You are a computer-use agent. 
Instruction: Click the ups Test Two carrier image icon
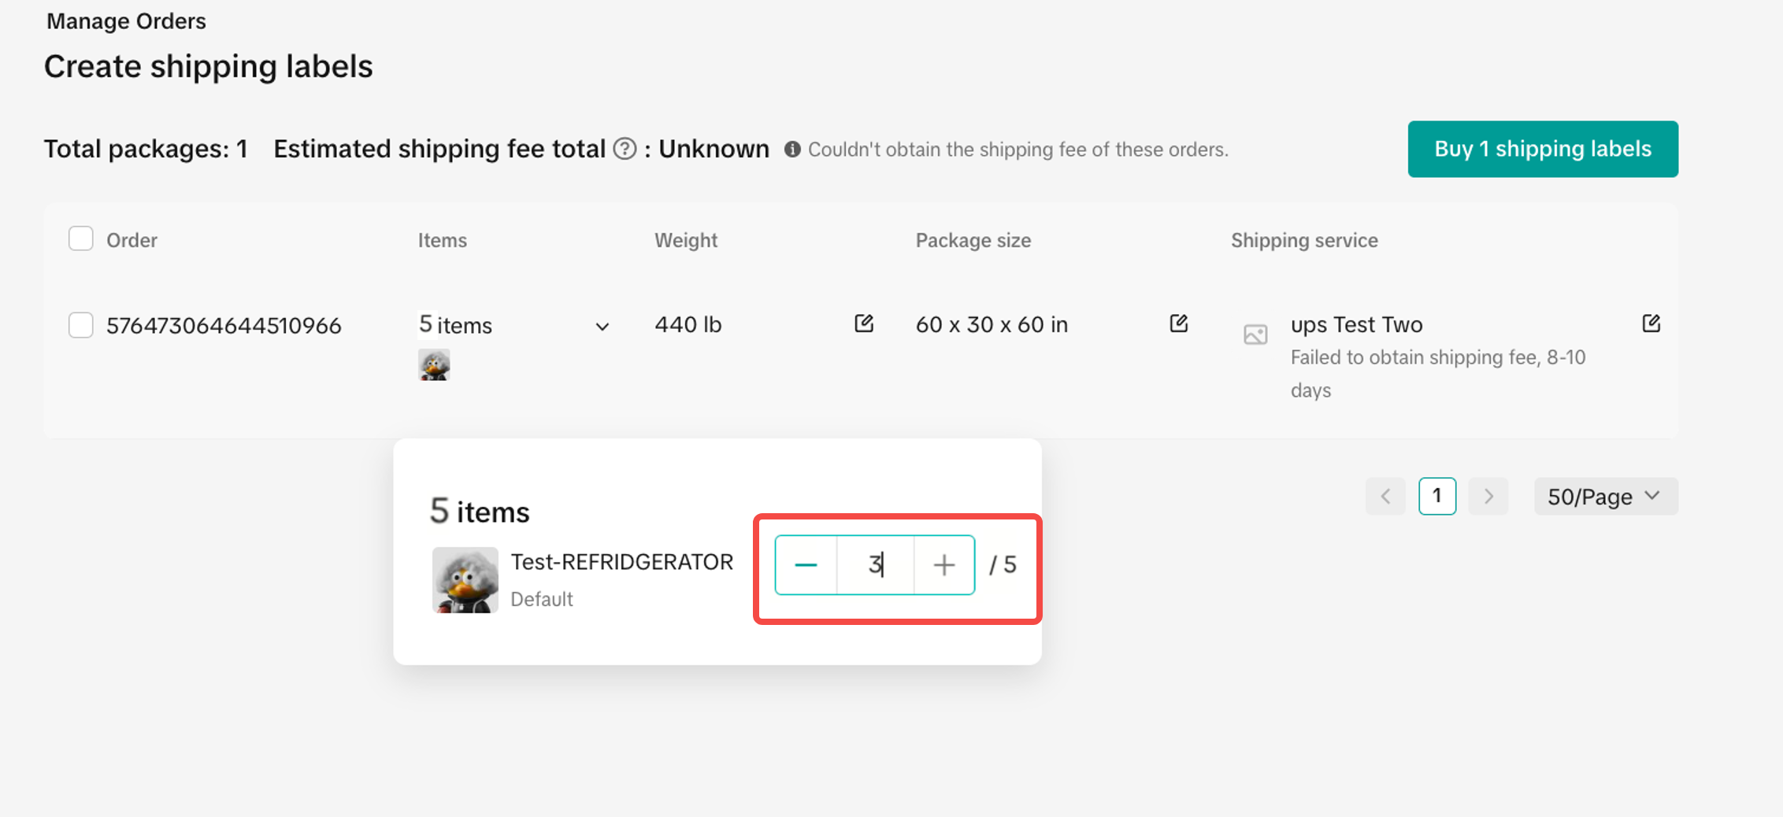(1255, 335)
